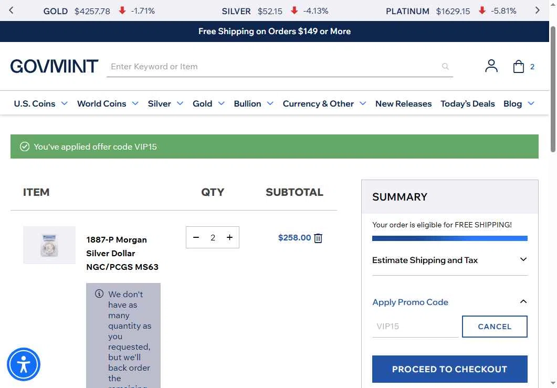Expand the World Coins chevron
The image size is (557, 388).
[x=135, y=103]
